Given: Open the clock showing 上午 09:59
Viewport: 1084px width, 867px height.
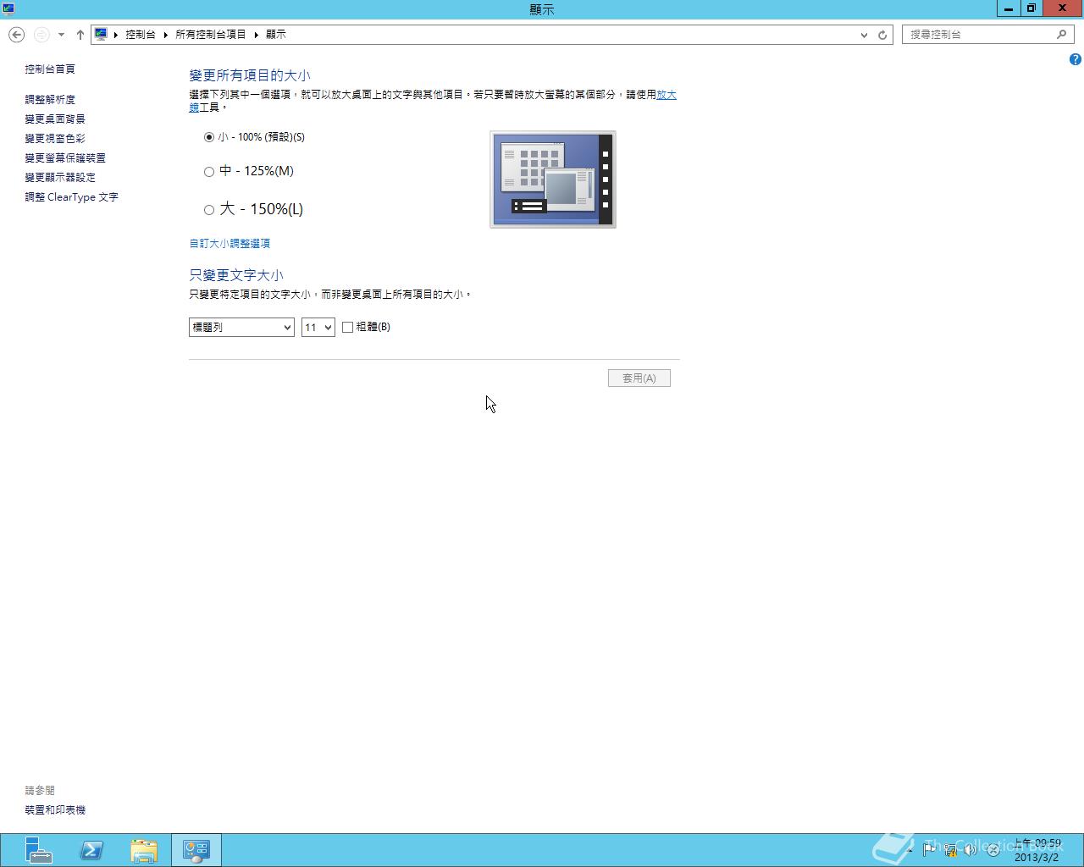Looking at the screenshot, I should coord(1037,850).
